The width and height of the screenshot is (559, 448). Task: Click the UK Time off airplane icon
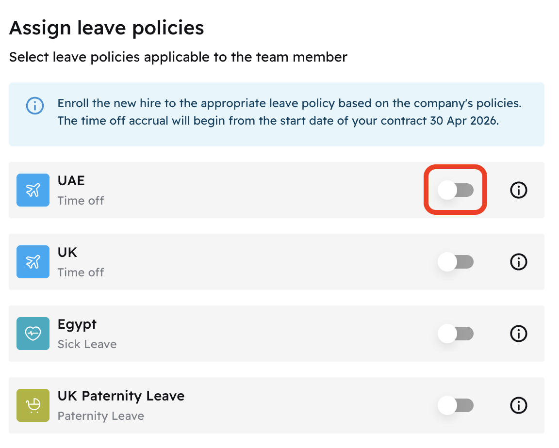33,262
